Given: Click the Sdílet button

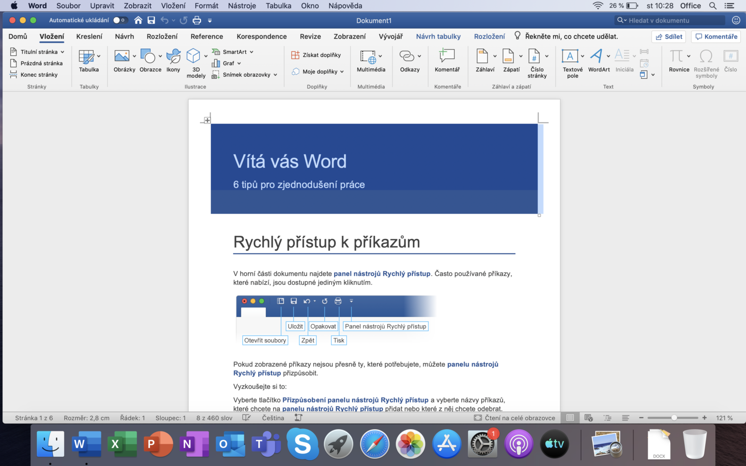Looking at the screenshot, I should (668, 36).
